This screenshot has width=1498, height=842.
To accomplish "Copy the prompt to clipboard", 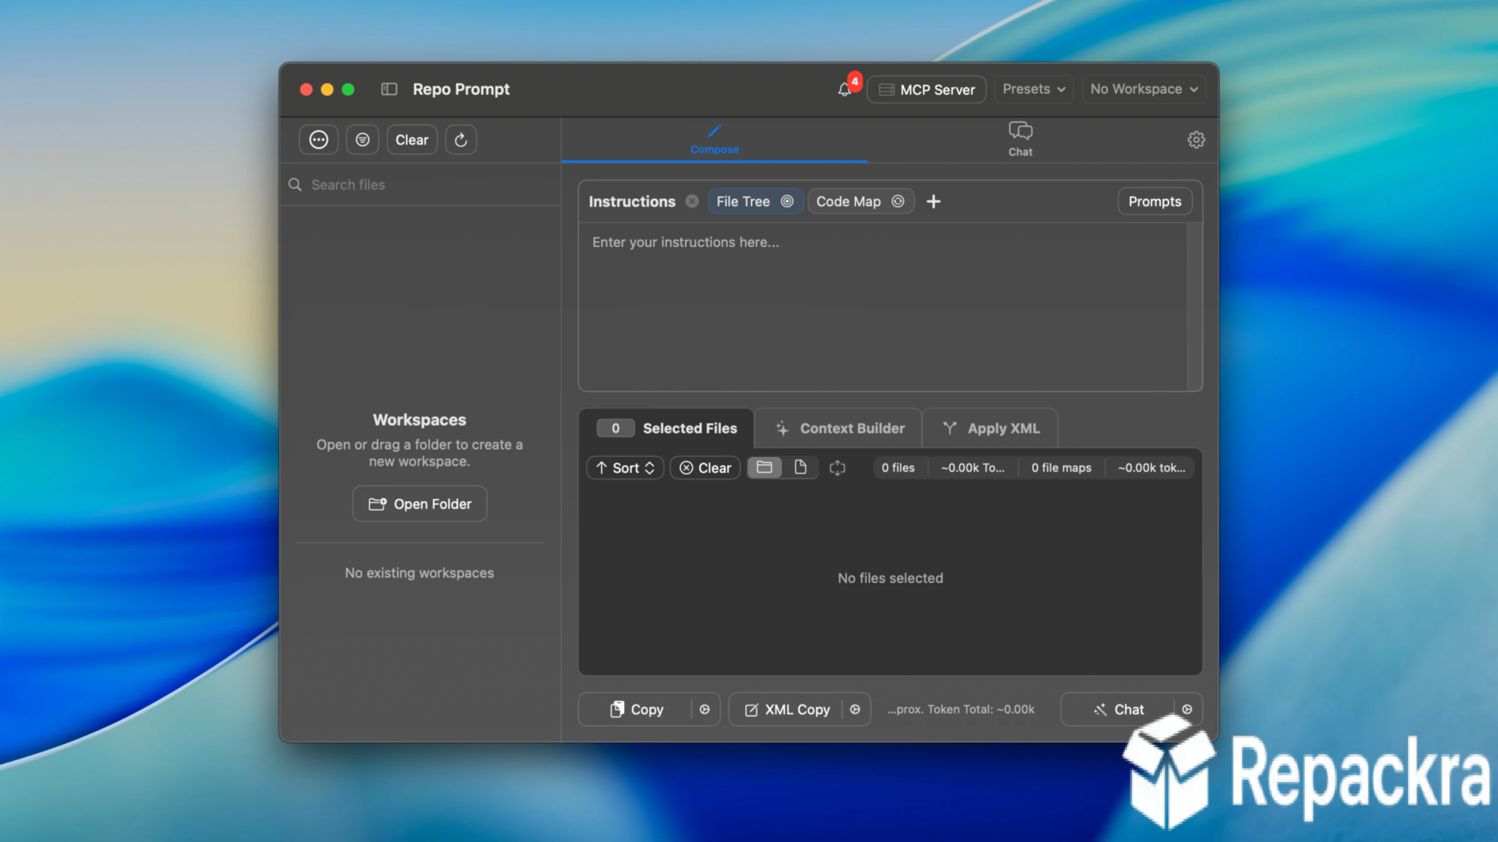I will pos(635,710).
